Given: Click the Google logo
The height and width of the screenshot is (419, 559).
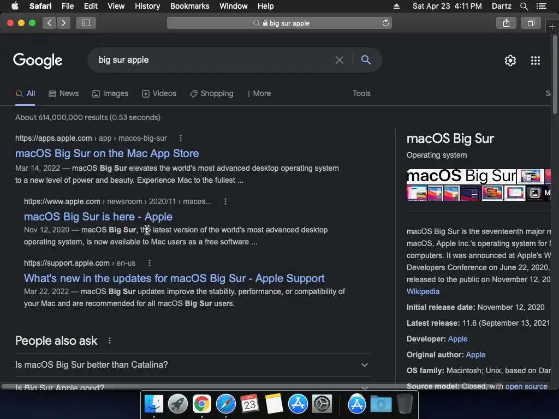Looking at the screenshot, I should tap(38, 61).
